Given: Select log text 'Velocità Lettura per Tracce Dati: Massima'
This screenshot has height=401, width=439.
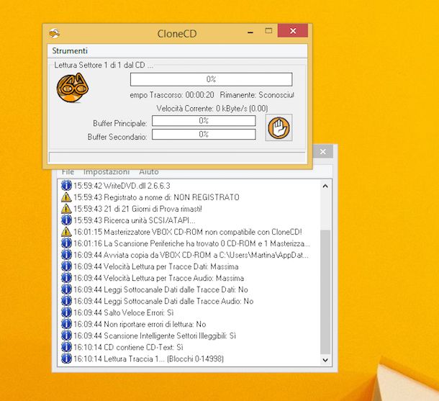Looking at the screenshot, I should [171, 266].
